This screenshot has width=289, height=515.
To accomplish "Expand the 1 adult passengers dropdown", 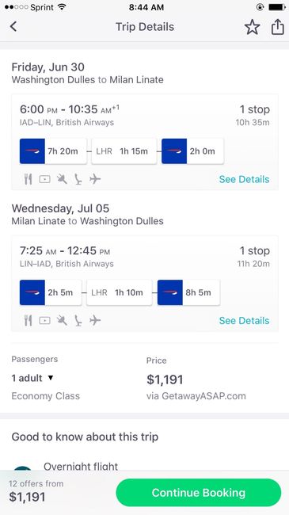I will (x=32, y=378).
